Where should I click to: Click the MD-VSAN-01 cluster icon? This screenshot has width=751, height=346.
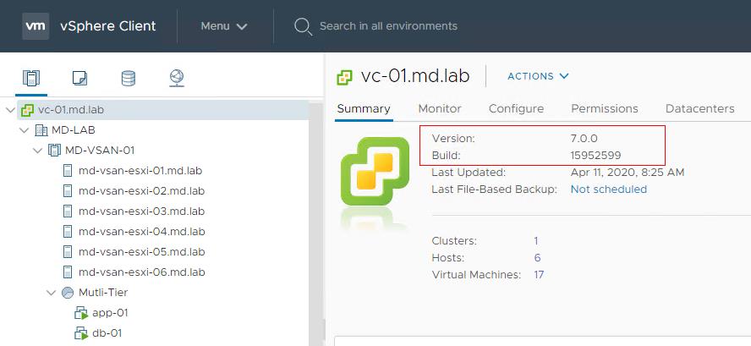[55, 151]
